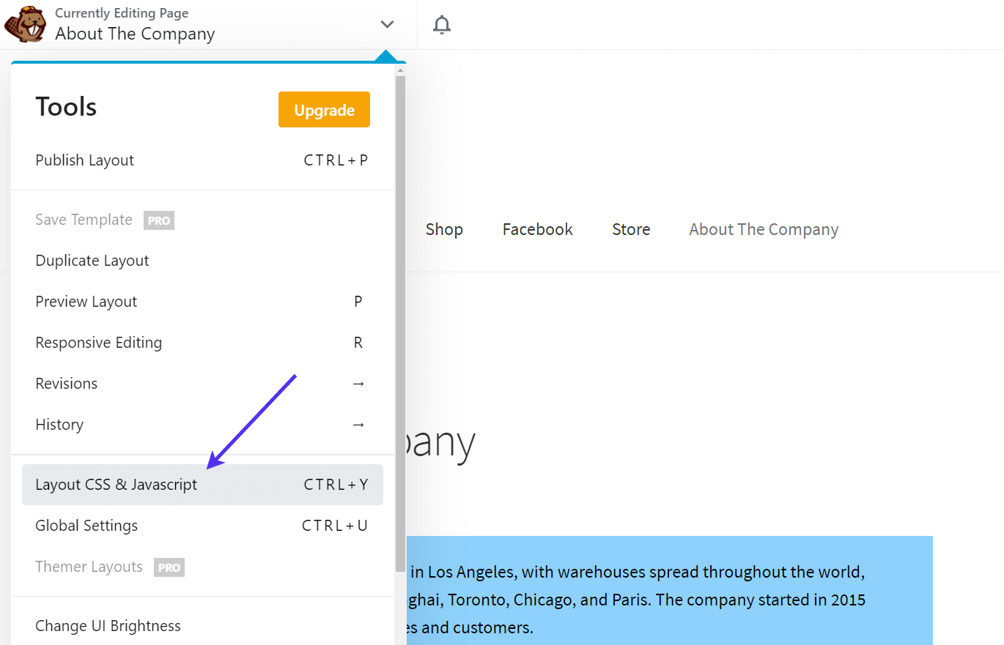The width and height of the screenshot is (1004, 645).
Task: Open Responsive Editing mode
Action: (99, 343)
